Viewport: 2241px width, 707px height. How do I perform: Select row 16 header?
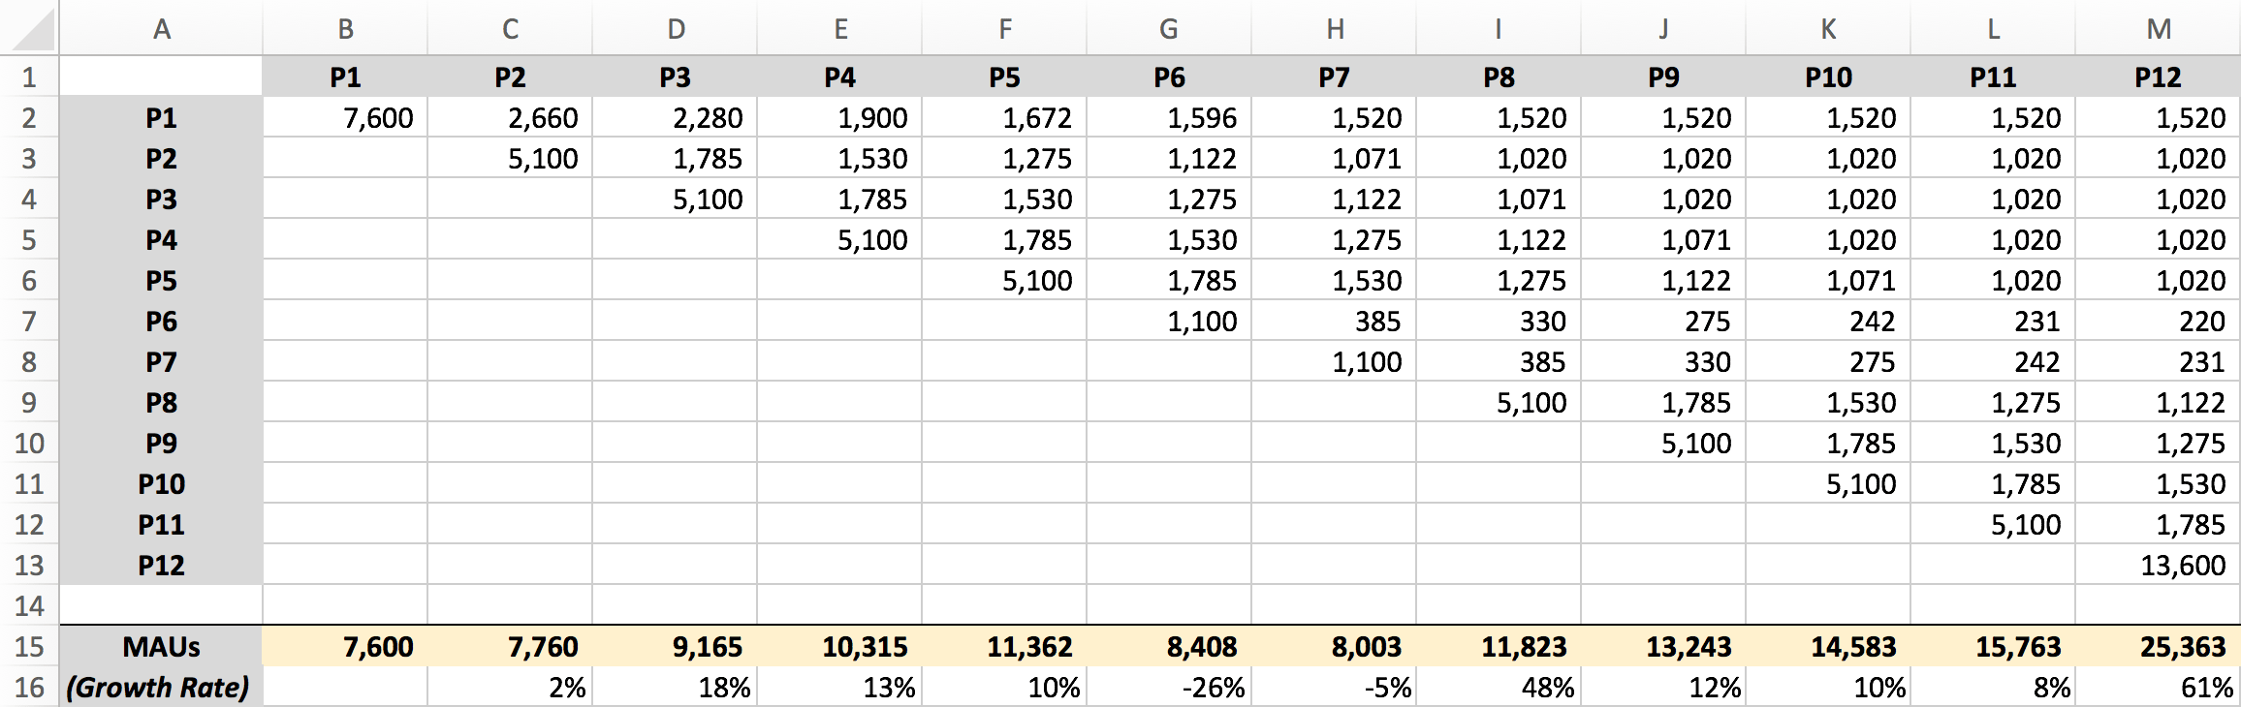(x=29, y=687)
